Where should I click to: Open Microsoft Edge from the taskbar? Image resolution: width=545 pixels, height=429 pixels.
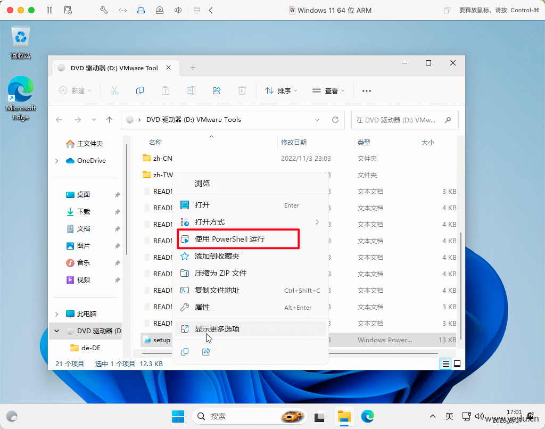click(367, 416)
